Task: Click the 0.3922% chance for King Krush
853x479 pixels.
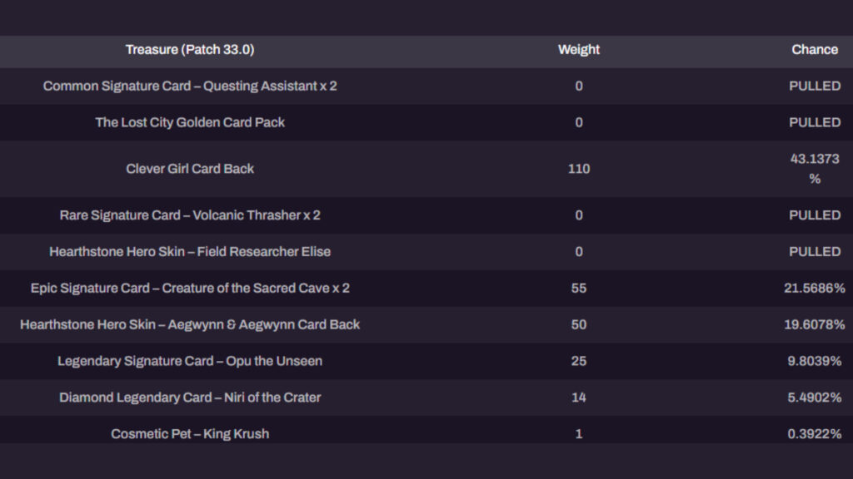Action: [814, 433]
